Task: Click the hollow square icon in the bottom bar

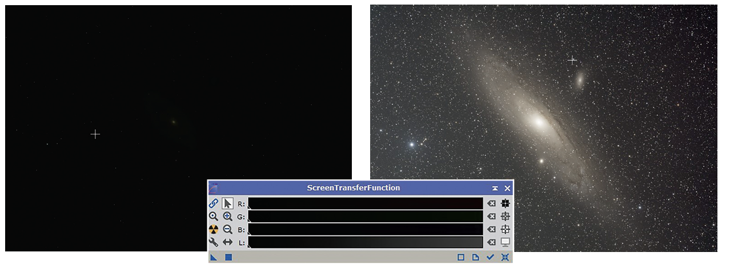Action: [461, 257]
